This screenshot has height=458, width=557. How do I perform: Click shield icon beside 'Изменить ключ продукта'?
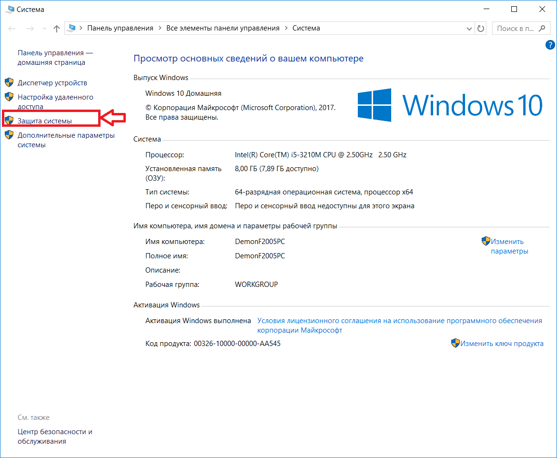pos(456,343)
